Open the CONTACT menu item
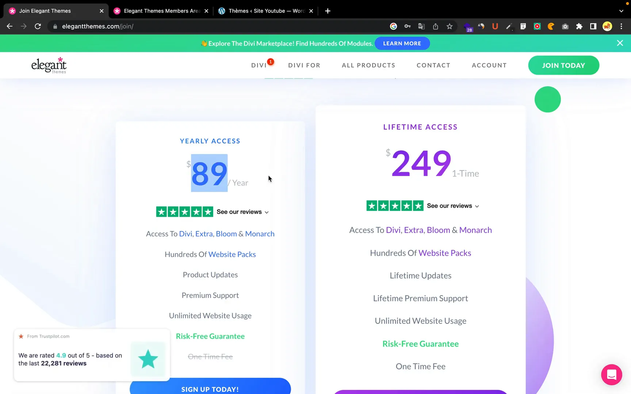The height and width of the screenshot is (394, 631). click(x=433, y=65)
